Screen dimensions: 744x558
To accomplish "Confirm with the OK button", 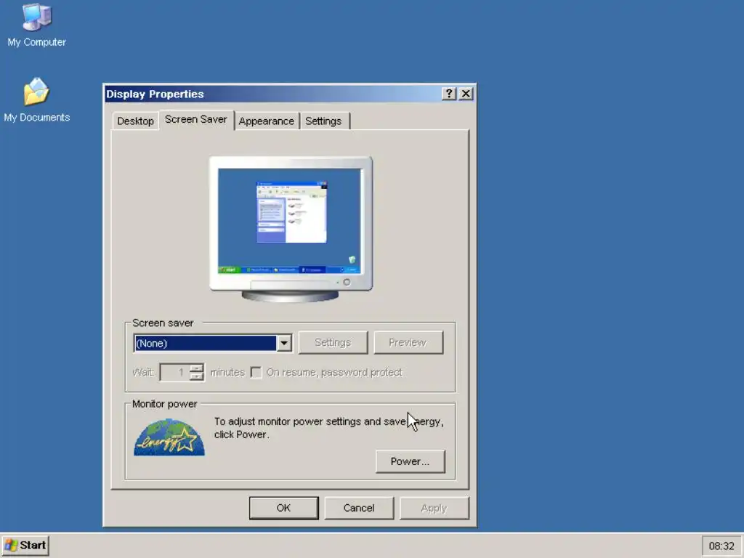I will 284,508.
